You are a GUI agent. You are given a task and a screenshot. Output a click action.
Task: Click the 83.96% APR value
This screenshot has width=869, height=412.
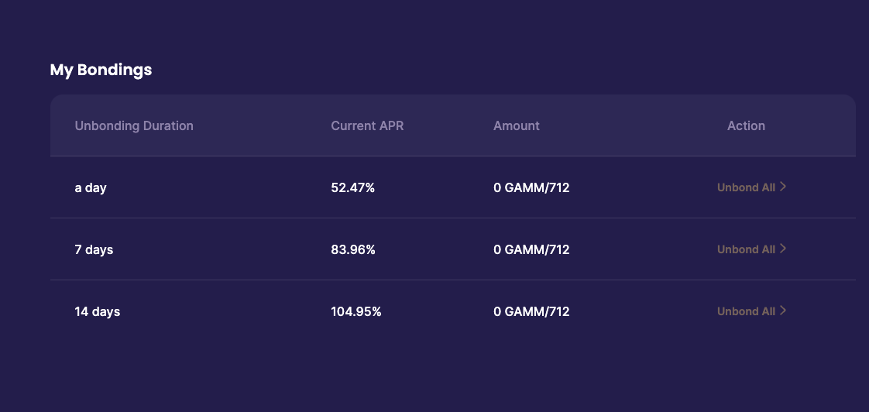click(x=353, y=249)
